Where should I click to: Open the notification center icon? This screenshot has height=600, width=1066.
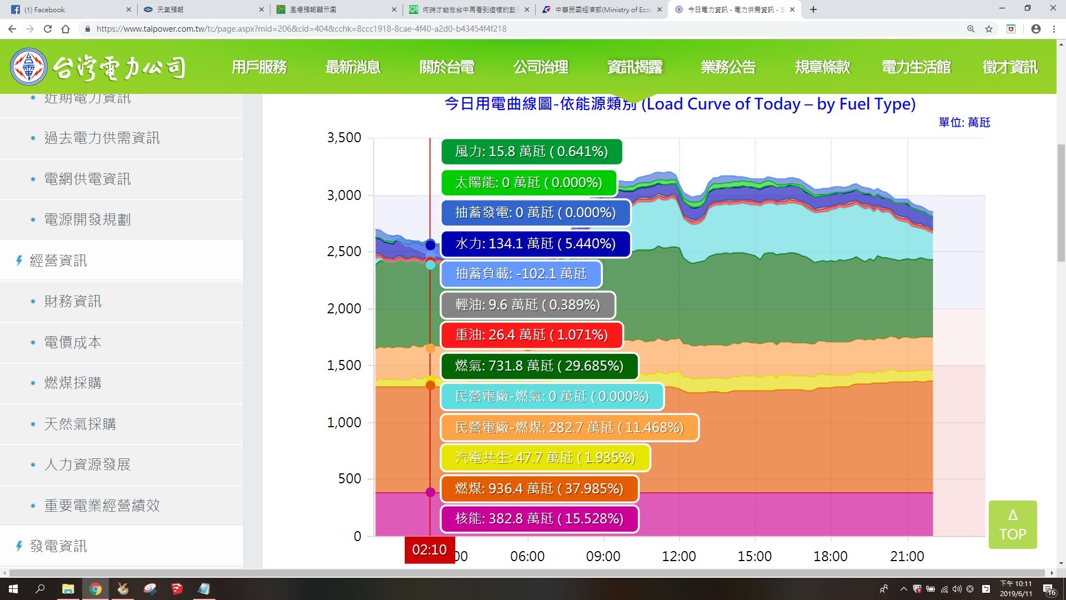pos(1049,589)
